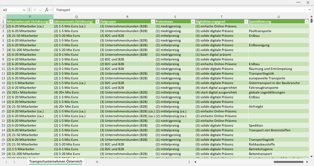Select column S header

pos(175,17)
